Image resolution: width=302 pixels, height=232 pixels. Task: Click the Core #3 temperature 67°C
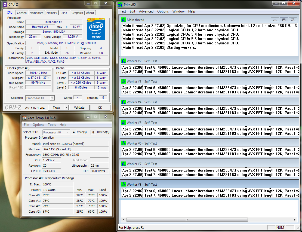[58, 212]
